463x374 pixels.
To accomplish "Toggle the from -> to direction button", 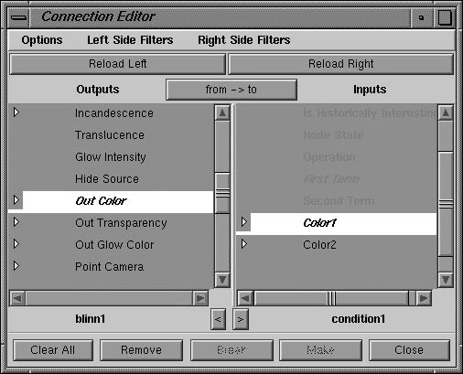I will [x=231, y=90].
